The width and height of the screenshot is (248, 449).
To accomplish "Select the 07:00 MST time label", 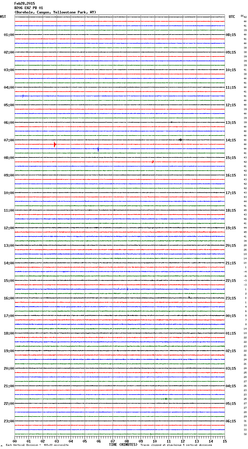I will (9, 140).
